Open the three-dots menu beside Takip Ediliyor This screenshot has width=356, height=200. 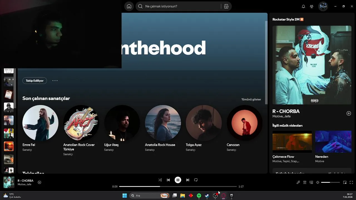click(55, 81)
